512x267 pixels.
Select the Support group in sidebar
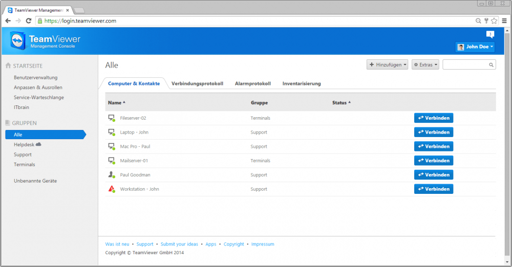tap(23, 154)
